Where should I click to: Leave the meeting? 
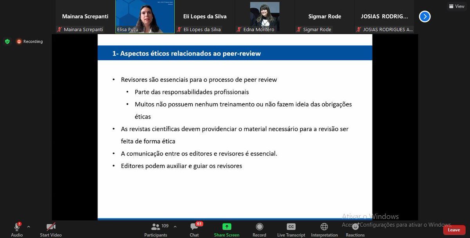click(454, 230)
